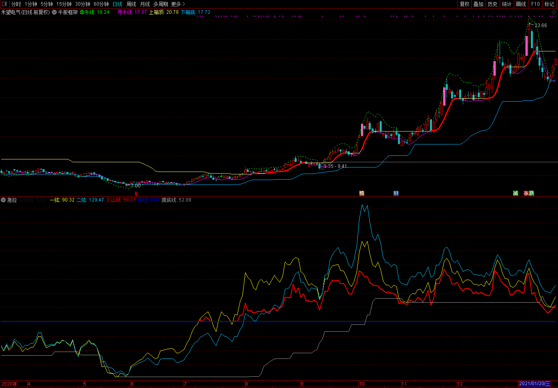558x388 pixels.
Task: Click the 画线 drawing button
Action: pyautogui.click(x=521, y=4)
